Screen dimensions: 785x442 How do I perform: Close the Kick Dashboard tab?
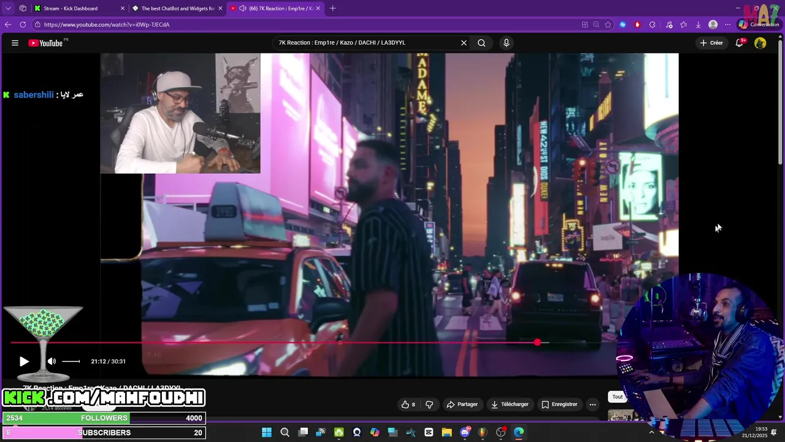pyautogui.click(x=122, y=9)
